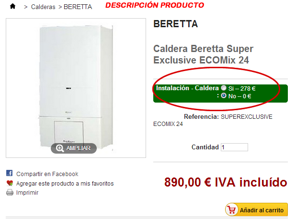Click Agregar este producto a mis favoritos
This screenshot has width=296, height=219.
(65, 184)
